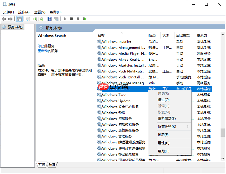Image resolution: width=226 pixels, height=174 pixels.
Task: Click the Refresh toolbar icon
Action: pyautogui.click(x=35, y=19)
